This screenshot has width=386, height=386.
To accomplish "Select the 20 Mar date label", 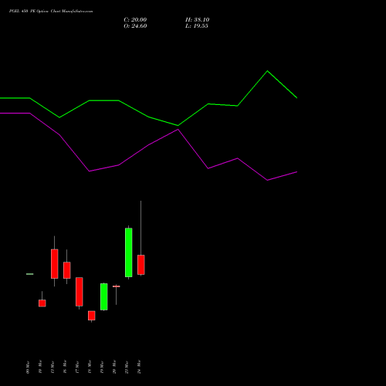I will pos(114,367).
